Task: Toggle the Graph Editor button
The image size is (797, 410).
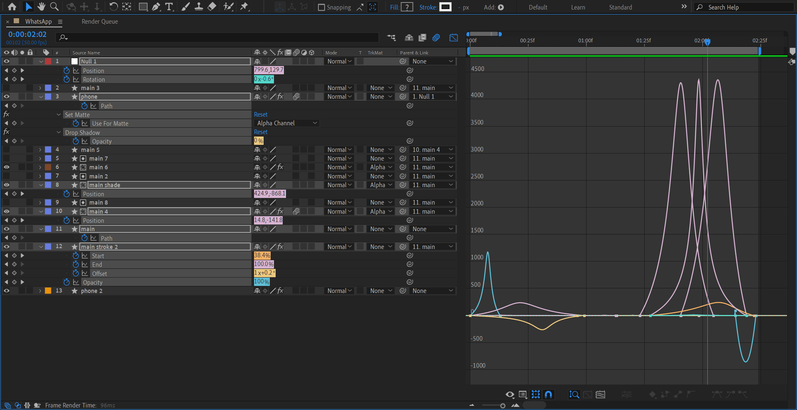Action: coord(453,38)
